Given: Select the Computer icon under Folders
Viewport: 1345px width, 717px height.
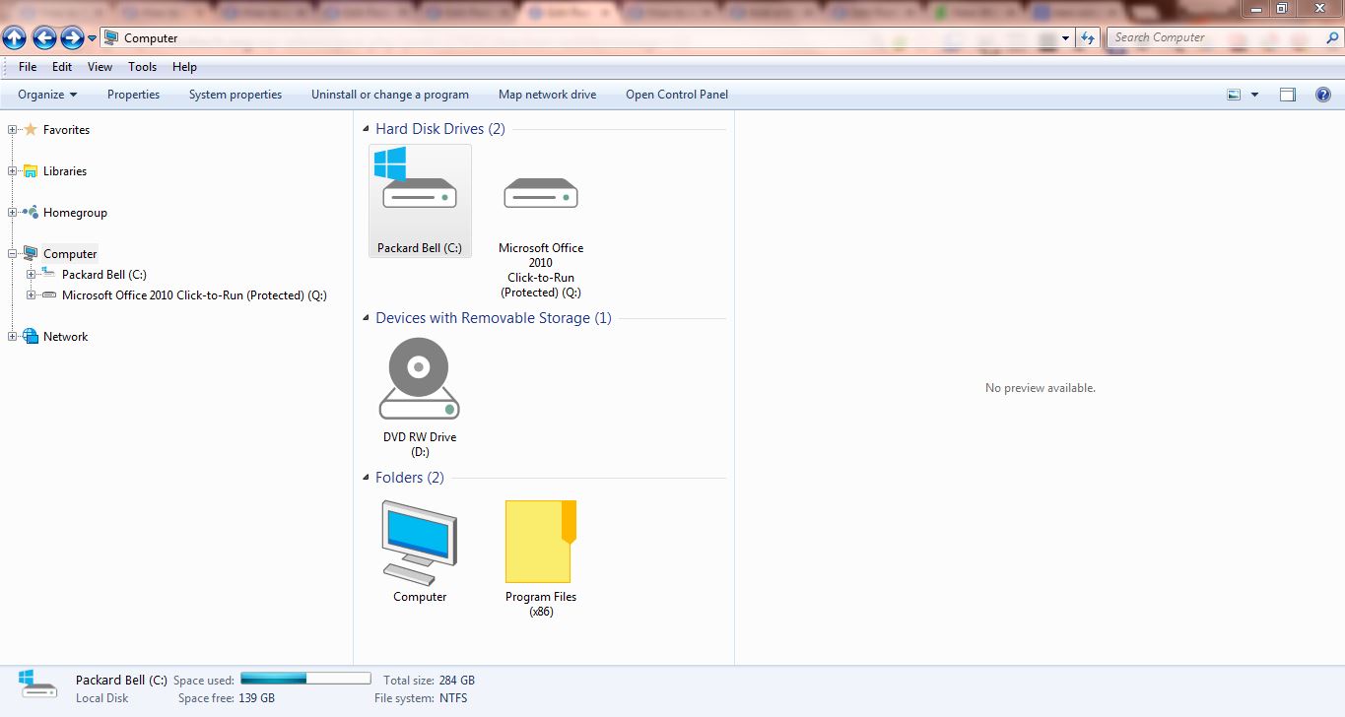Looking at the screenshot, I should pyautogui.click(x=419, y=540).
